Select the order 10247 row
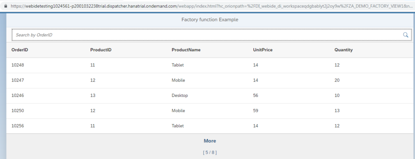Screen dimensions: 415x159 pyautogui.click(x=210, y=80)
